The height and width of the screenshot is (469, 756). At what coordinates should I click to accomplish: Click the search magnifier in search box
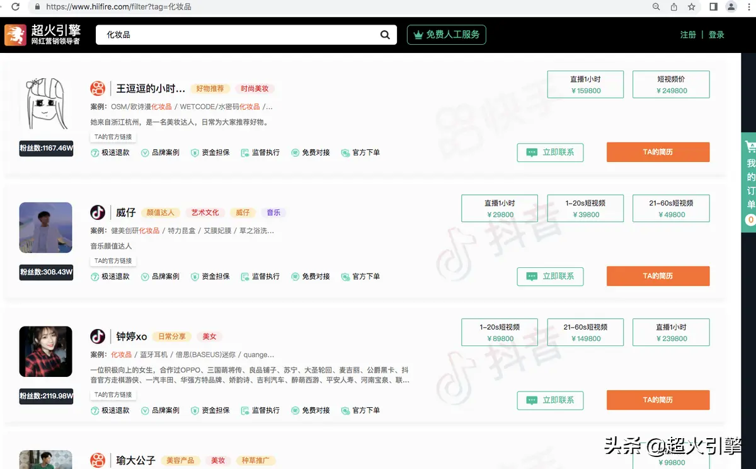click(x=385, y=35)
